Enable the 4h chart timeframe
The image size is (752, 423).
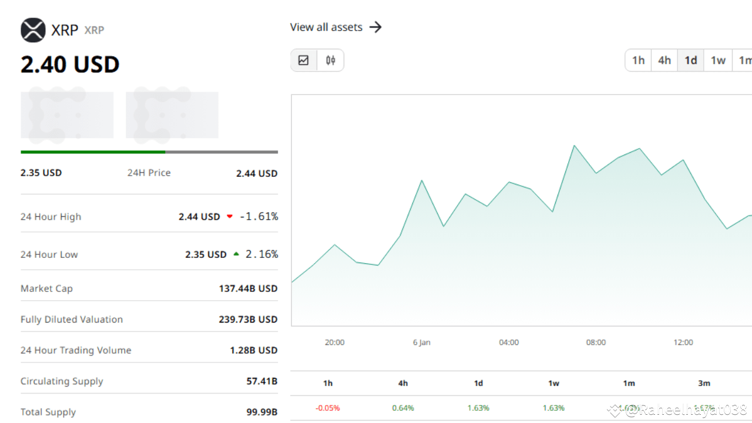(x=664, y=60)
